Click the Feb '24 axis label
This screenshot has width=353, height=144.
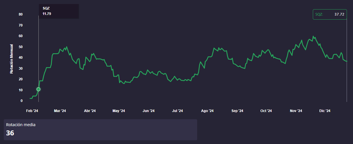click(32, 111)
